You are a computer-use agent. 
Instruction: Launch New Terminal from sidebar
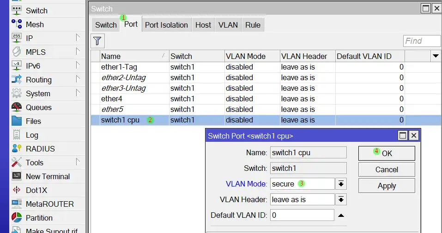48,176
